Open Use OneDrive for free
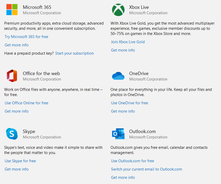Screen dimensions: 221x184 (x=129, y=103)
